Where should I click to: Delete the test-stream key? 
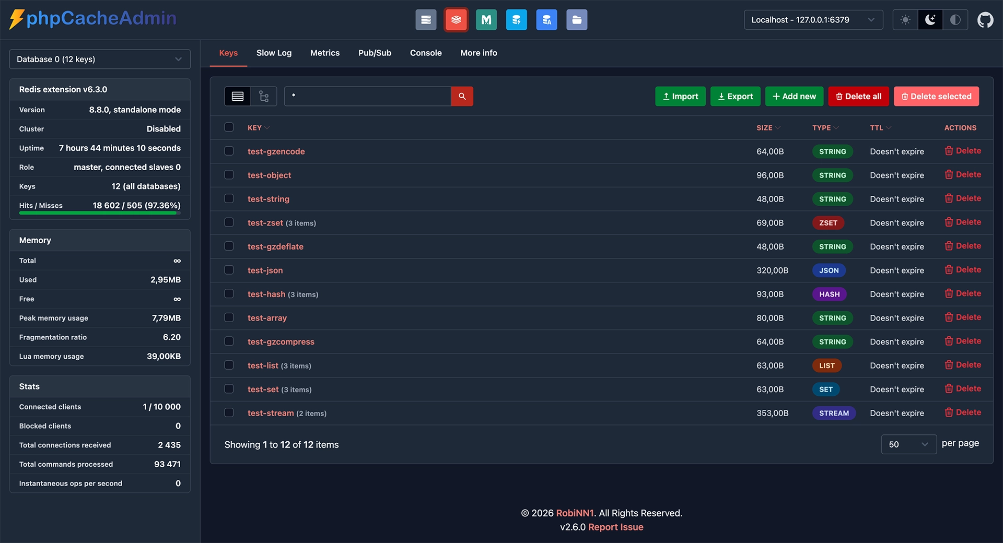click(x=963, y=412)
